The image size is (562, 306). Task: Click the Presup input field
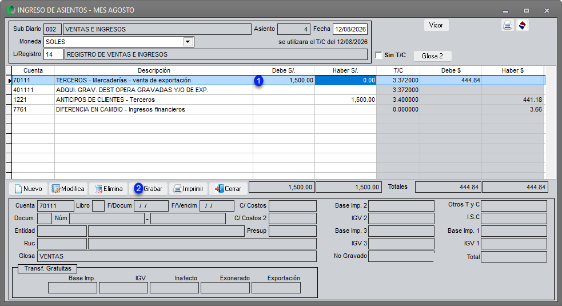tap(293, 231)
